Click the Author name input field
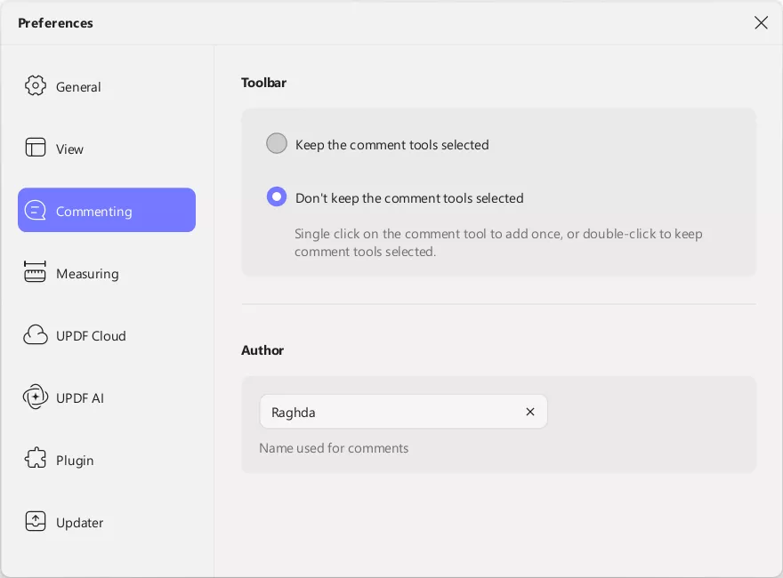Screen dimensions: 783x578 pos(391,412)
